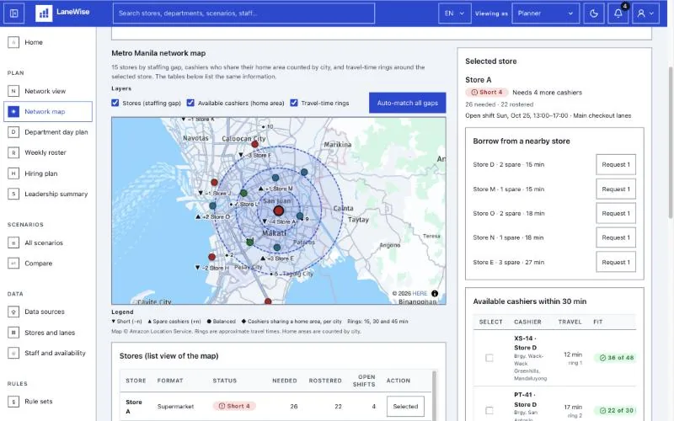Go to Network view page
Screen dimensions: 674x421
pyautogui.click(x=48, y=91)
